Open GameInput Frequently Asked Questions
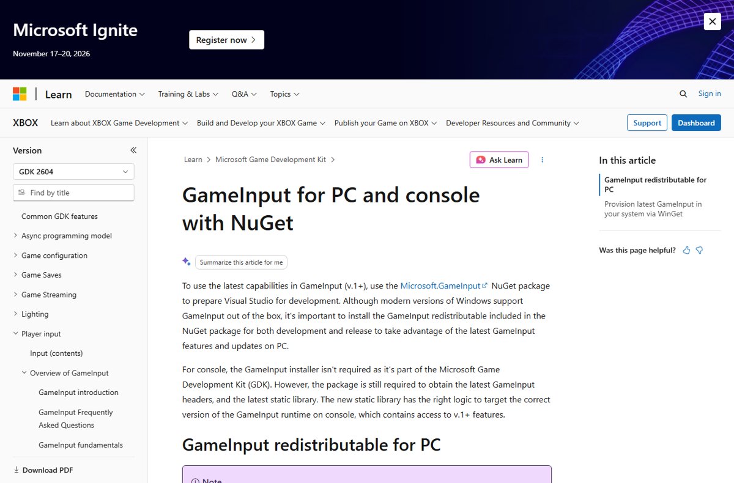The height and width of the screenshot is (483, 734). click(76, 419)
